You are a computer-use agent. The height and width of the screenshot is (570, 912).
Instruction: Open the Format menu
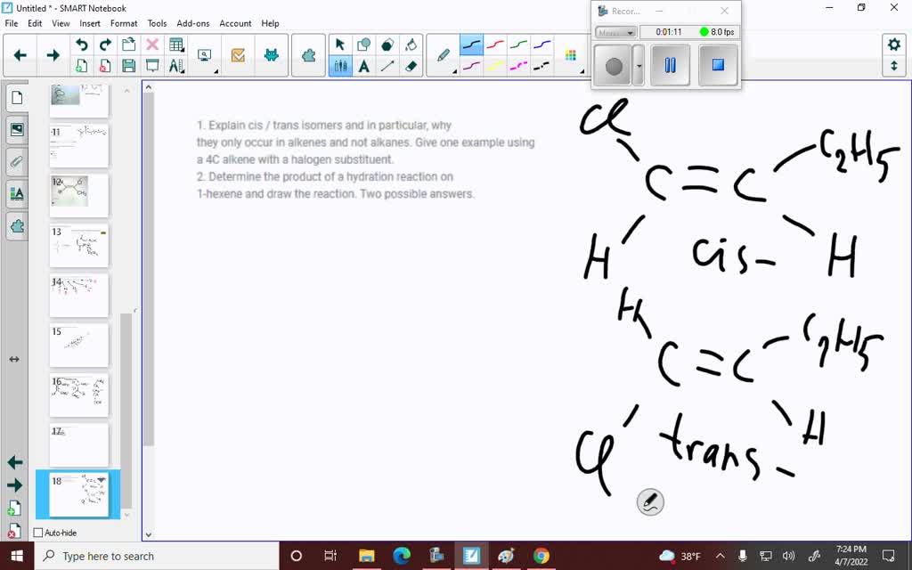pos(124,23)
